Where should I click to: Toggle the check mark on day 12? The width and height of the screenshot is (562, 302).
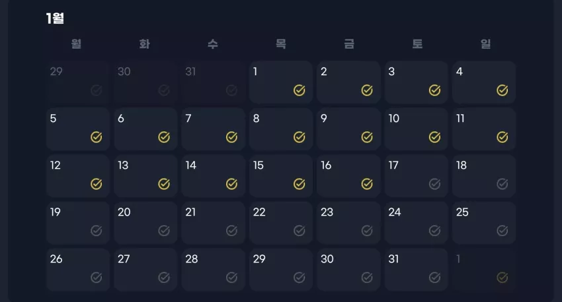click(96, 184)
